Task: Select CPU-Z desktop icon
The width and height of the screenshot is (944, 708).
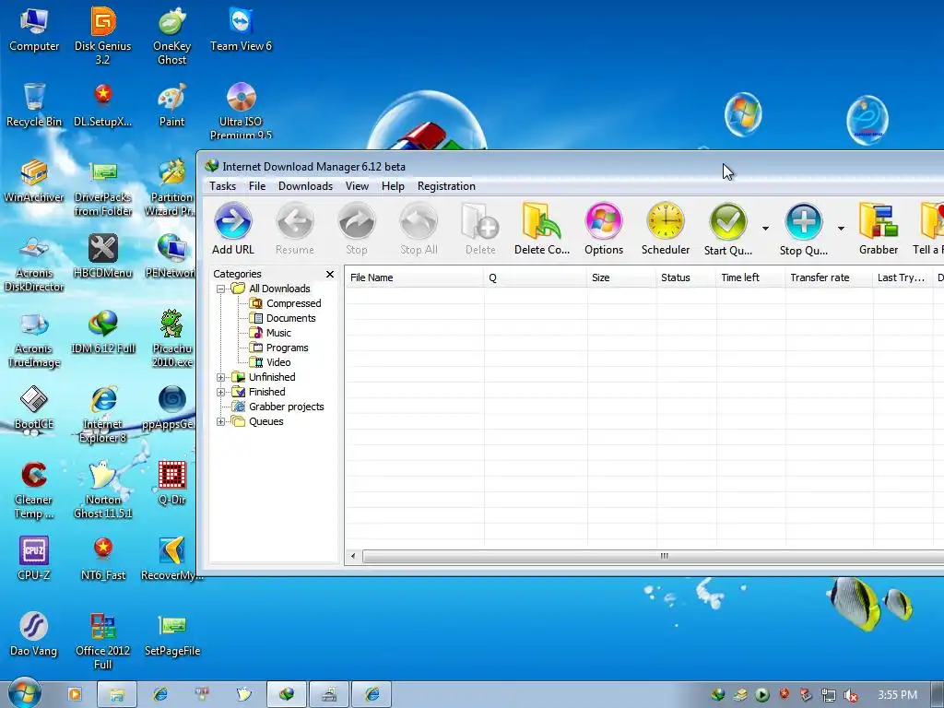Action: coord(34,559)
